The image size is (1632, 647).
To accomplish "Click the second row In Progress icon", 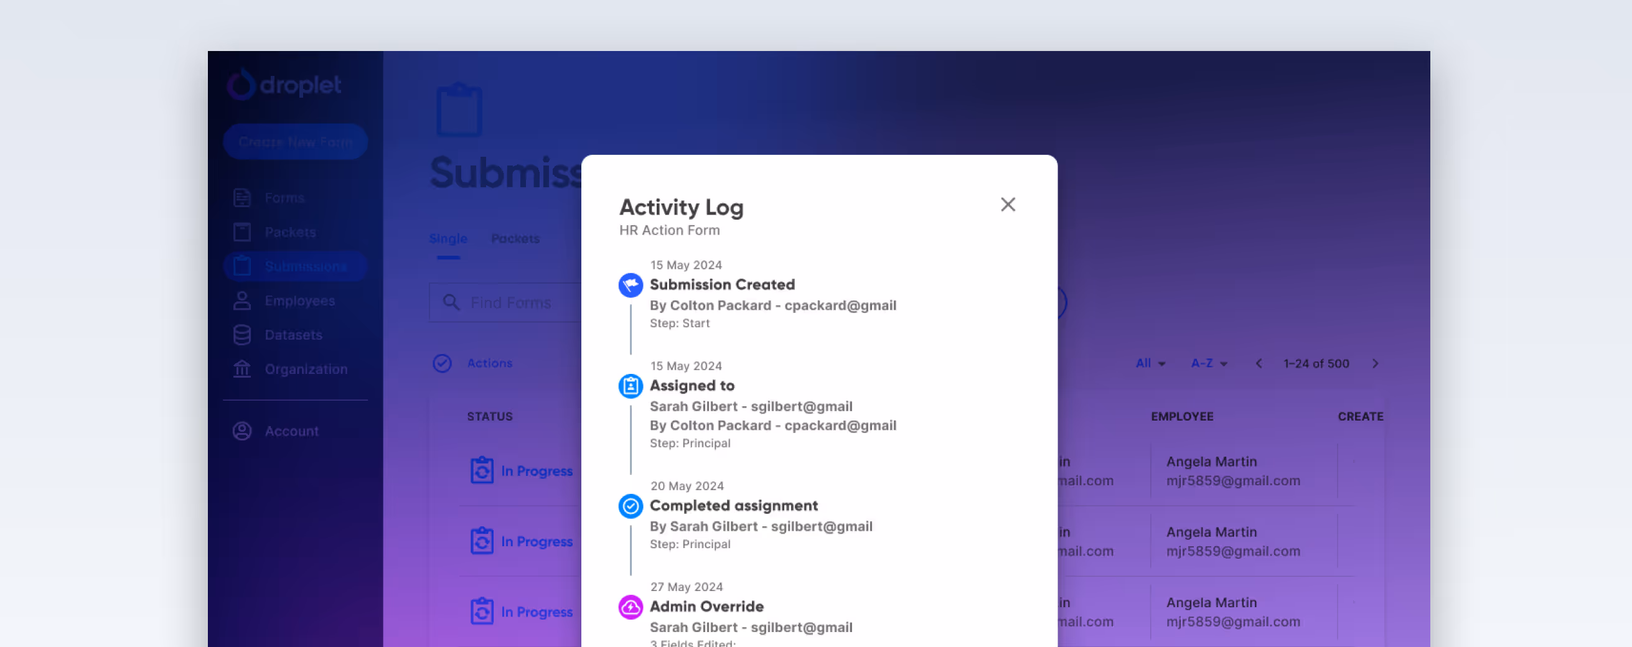I will pyautogui.click(x=482, y=541).
